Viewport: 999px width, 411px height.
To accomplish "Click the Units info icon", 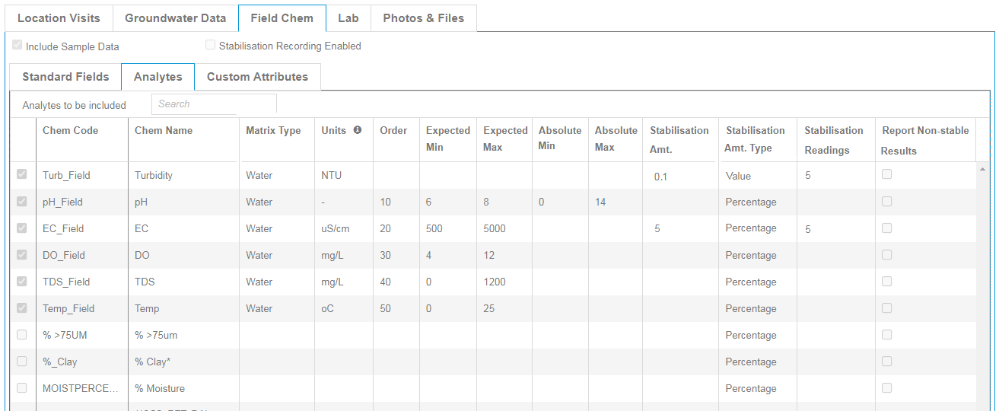I will tap(358, 130).
